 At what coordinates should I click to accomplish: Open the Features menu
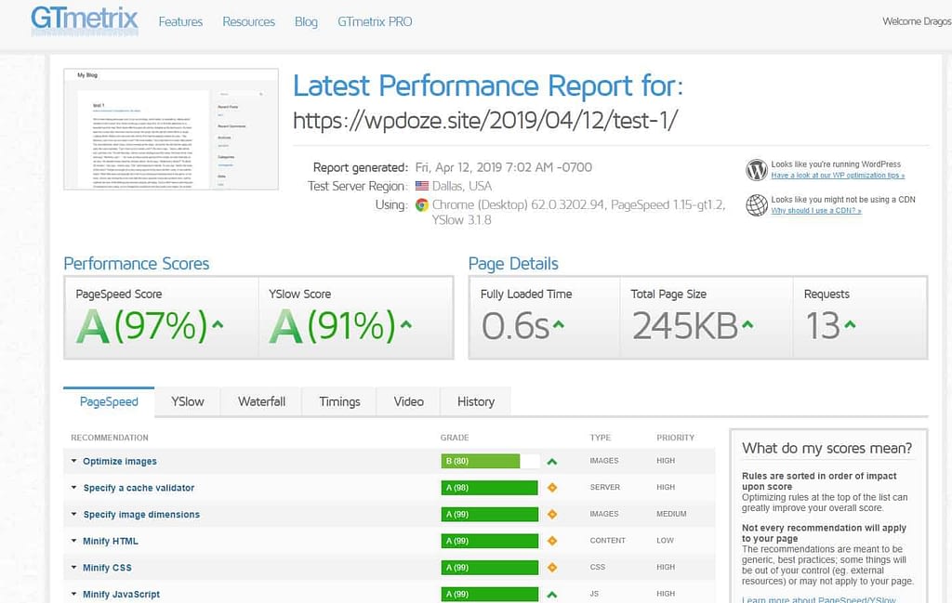(180, 22)
